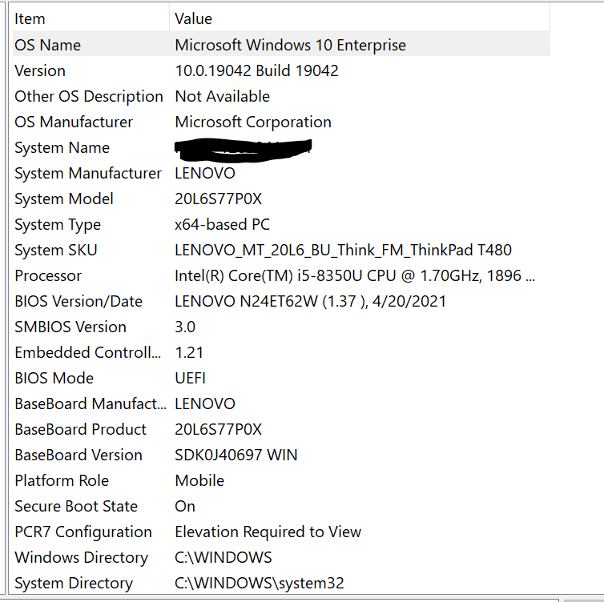Select BaseBoard Version row label
Viewport: 604px width, 602px height.
point(79,455)
